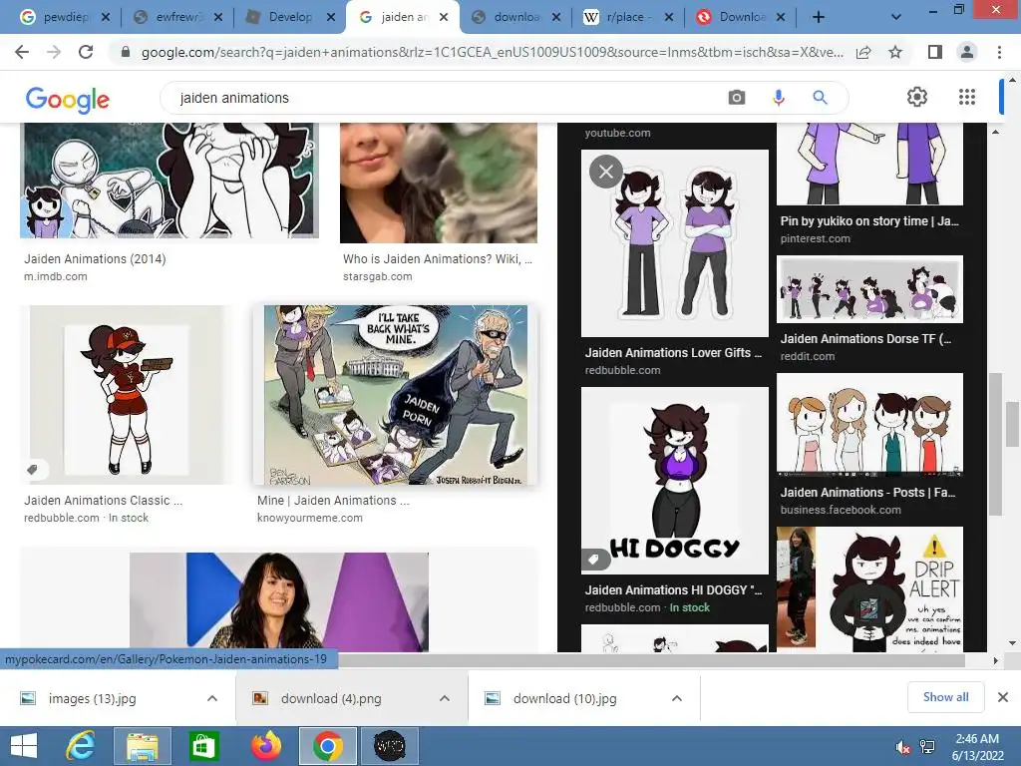Viewport: 1021px width, 766px height.
Task: Bookmark this page with the star icon
Action: pos(895,52)
